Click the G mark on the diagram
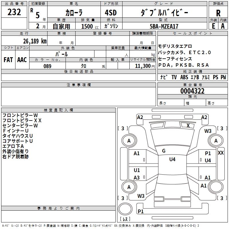Screen dimensions: 229x229 pos(164,151)
